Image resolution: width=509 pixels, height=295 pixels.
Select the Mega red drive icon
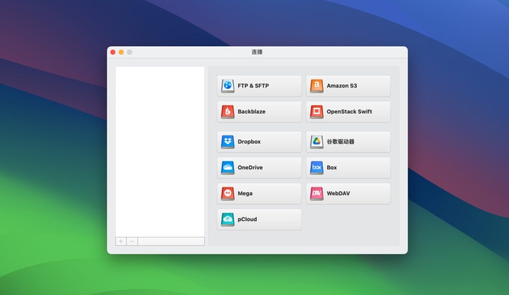tap(227, 193)
